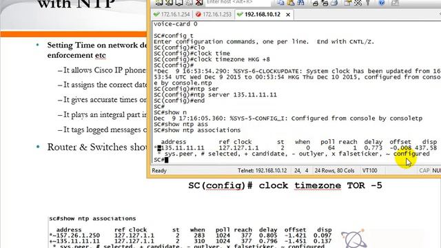Click the Ready status bar text
The width and height of the screenshot is (441, 248).
pyautogui.click(x=159, y=171)
